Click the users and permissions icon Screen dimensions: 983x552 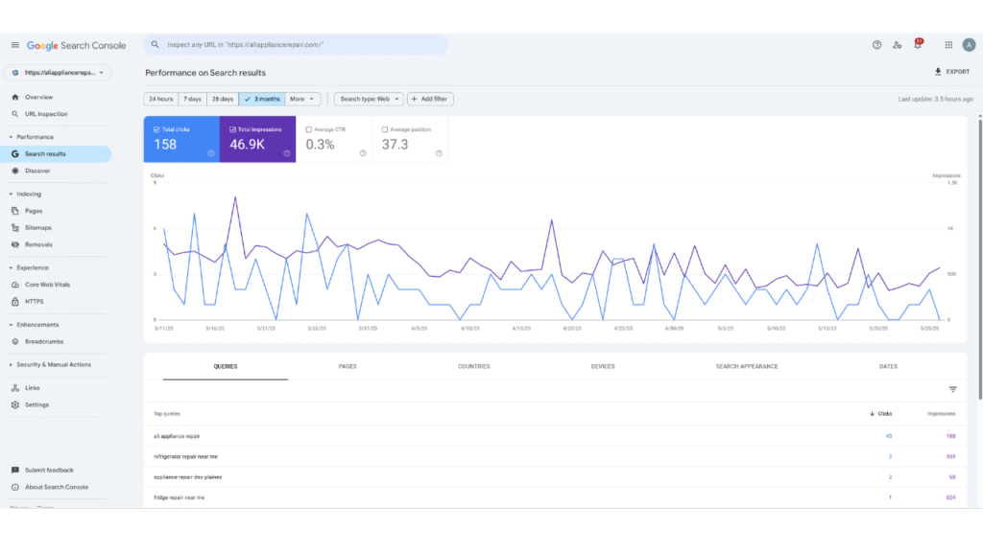(897, 45)
